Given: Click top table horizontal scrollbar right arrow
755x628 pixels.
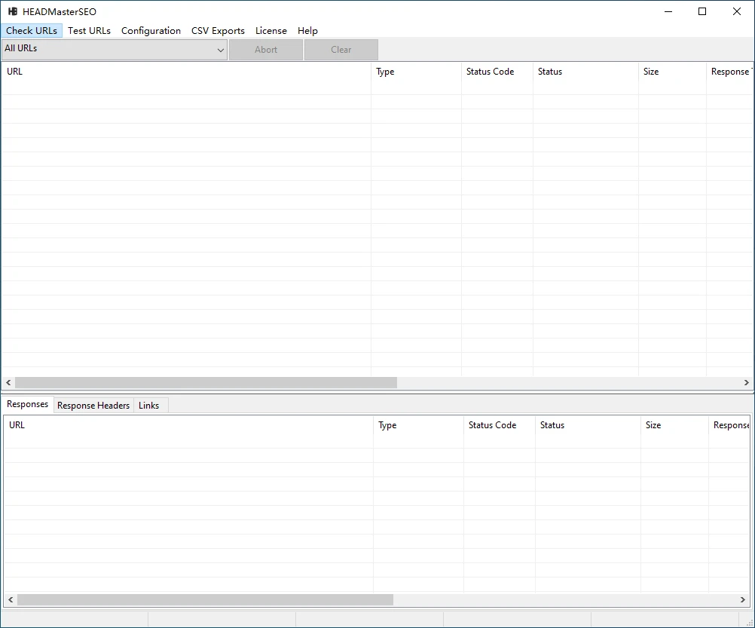Looking at the screenshot, I should coord(746,383).
